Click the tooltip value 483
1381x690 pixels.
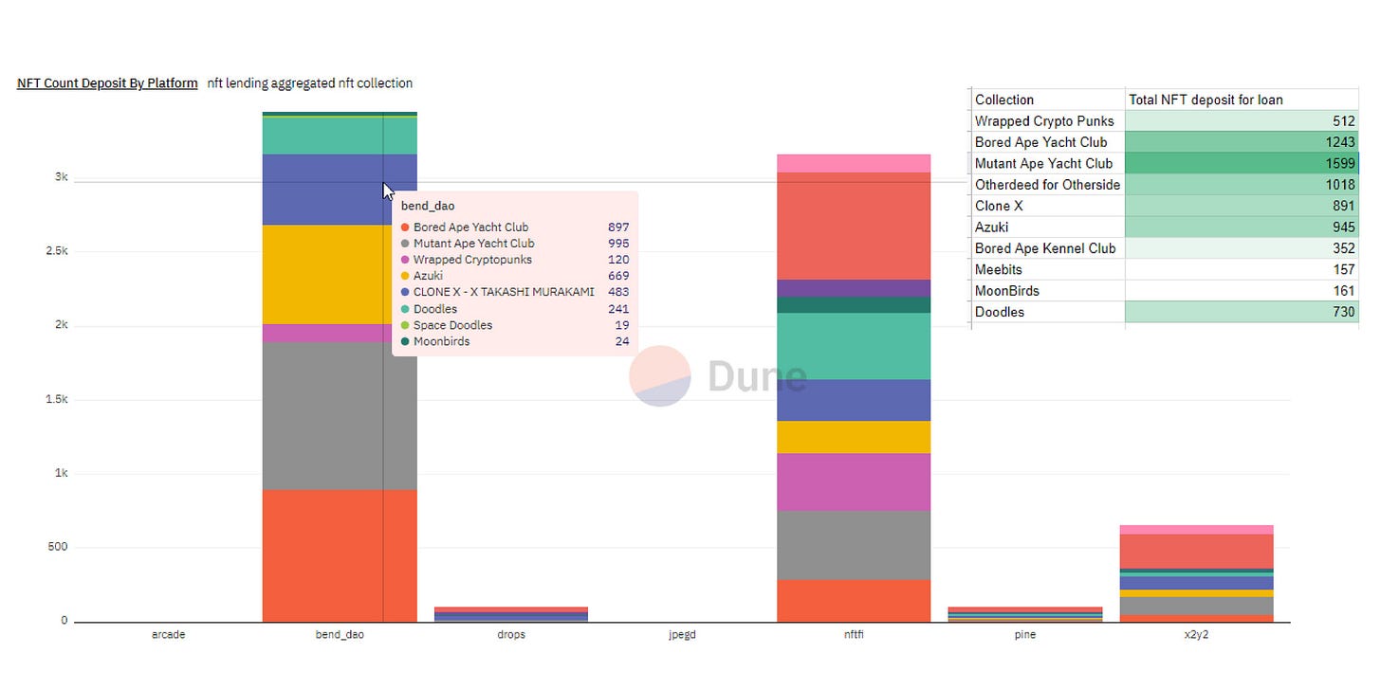(618, 292)
